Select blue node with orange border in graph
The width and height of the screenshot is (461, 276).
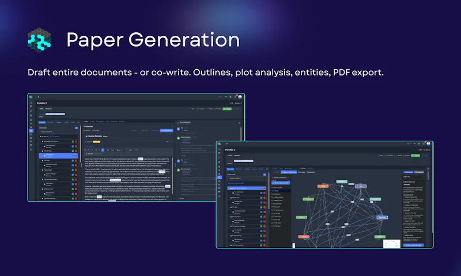point(361,186)
